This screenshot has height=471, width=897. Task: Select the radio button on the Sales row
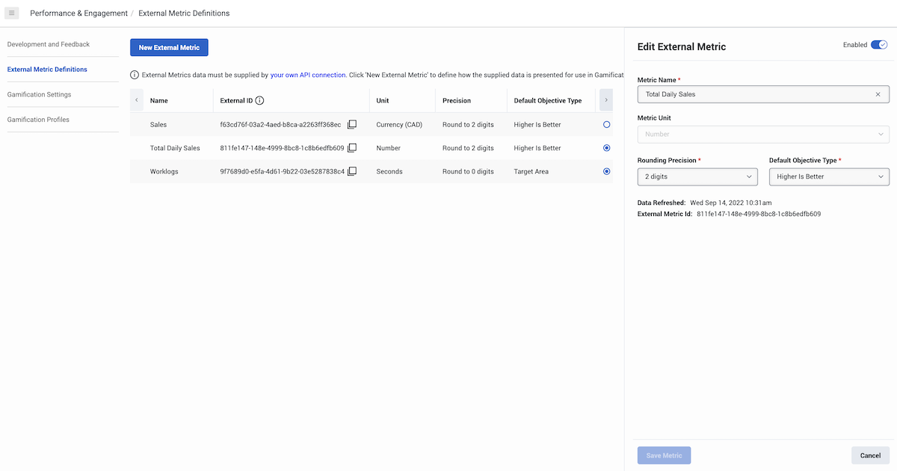click(x=605, y=124)
